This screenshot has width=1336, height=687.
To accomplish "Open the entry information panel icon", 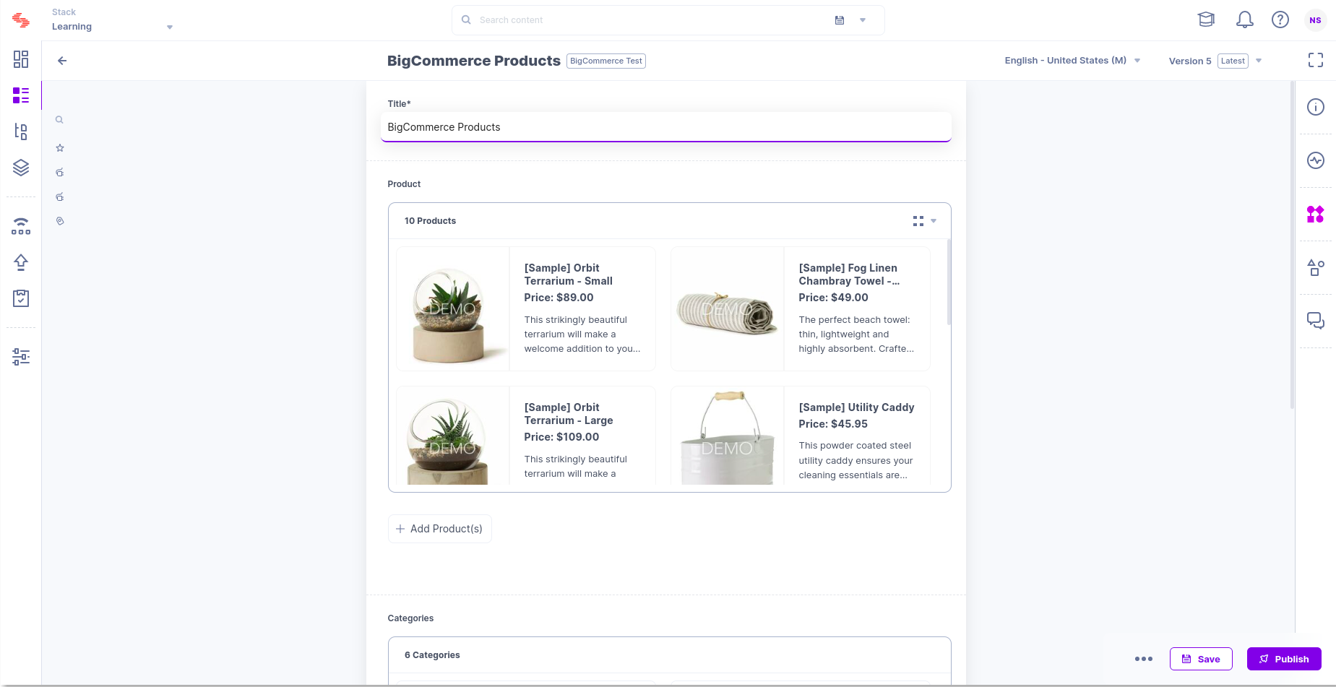I will 1316,107.
